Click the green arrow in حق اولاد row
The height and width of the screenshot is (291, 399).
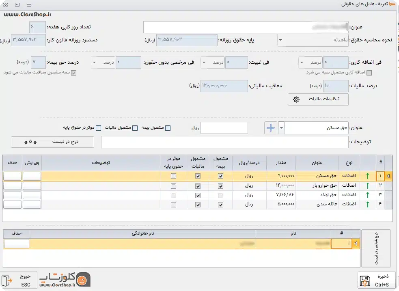click(367, 195)
